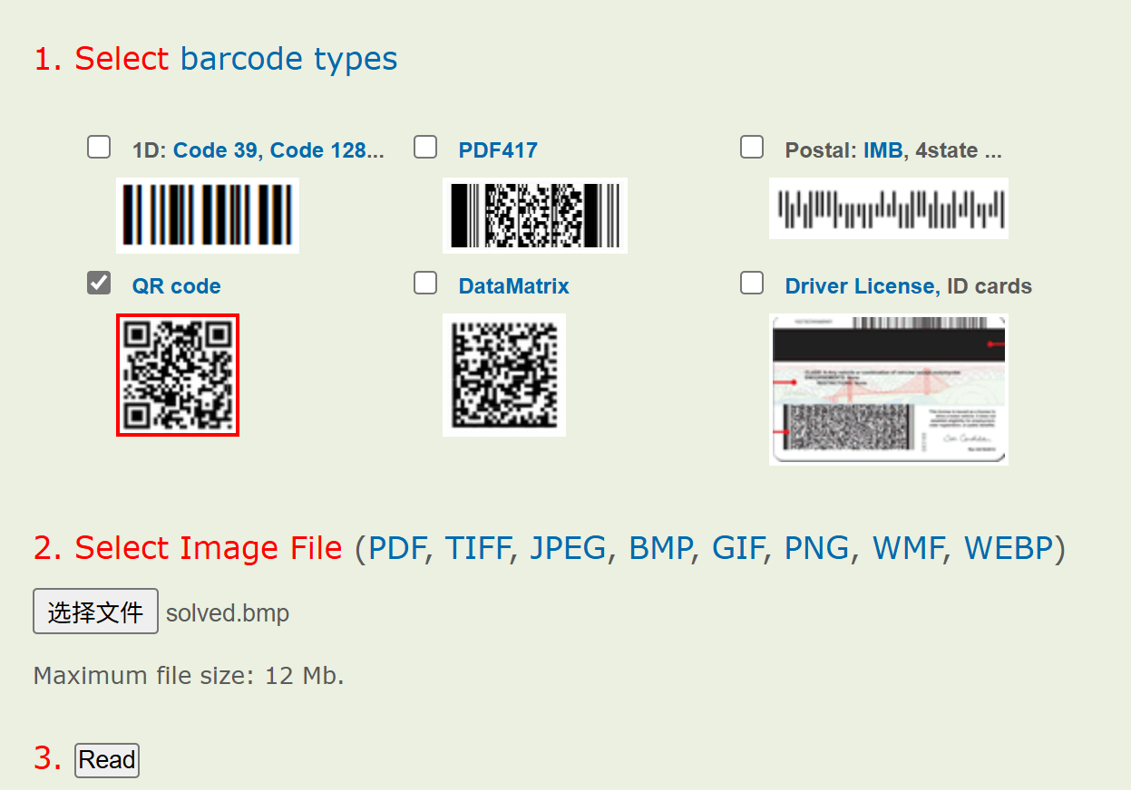Image resolution: width=1131 pixels, height=790 pixels.
Task: Select the QR code sample image
Action: click(x=178, y=375)
